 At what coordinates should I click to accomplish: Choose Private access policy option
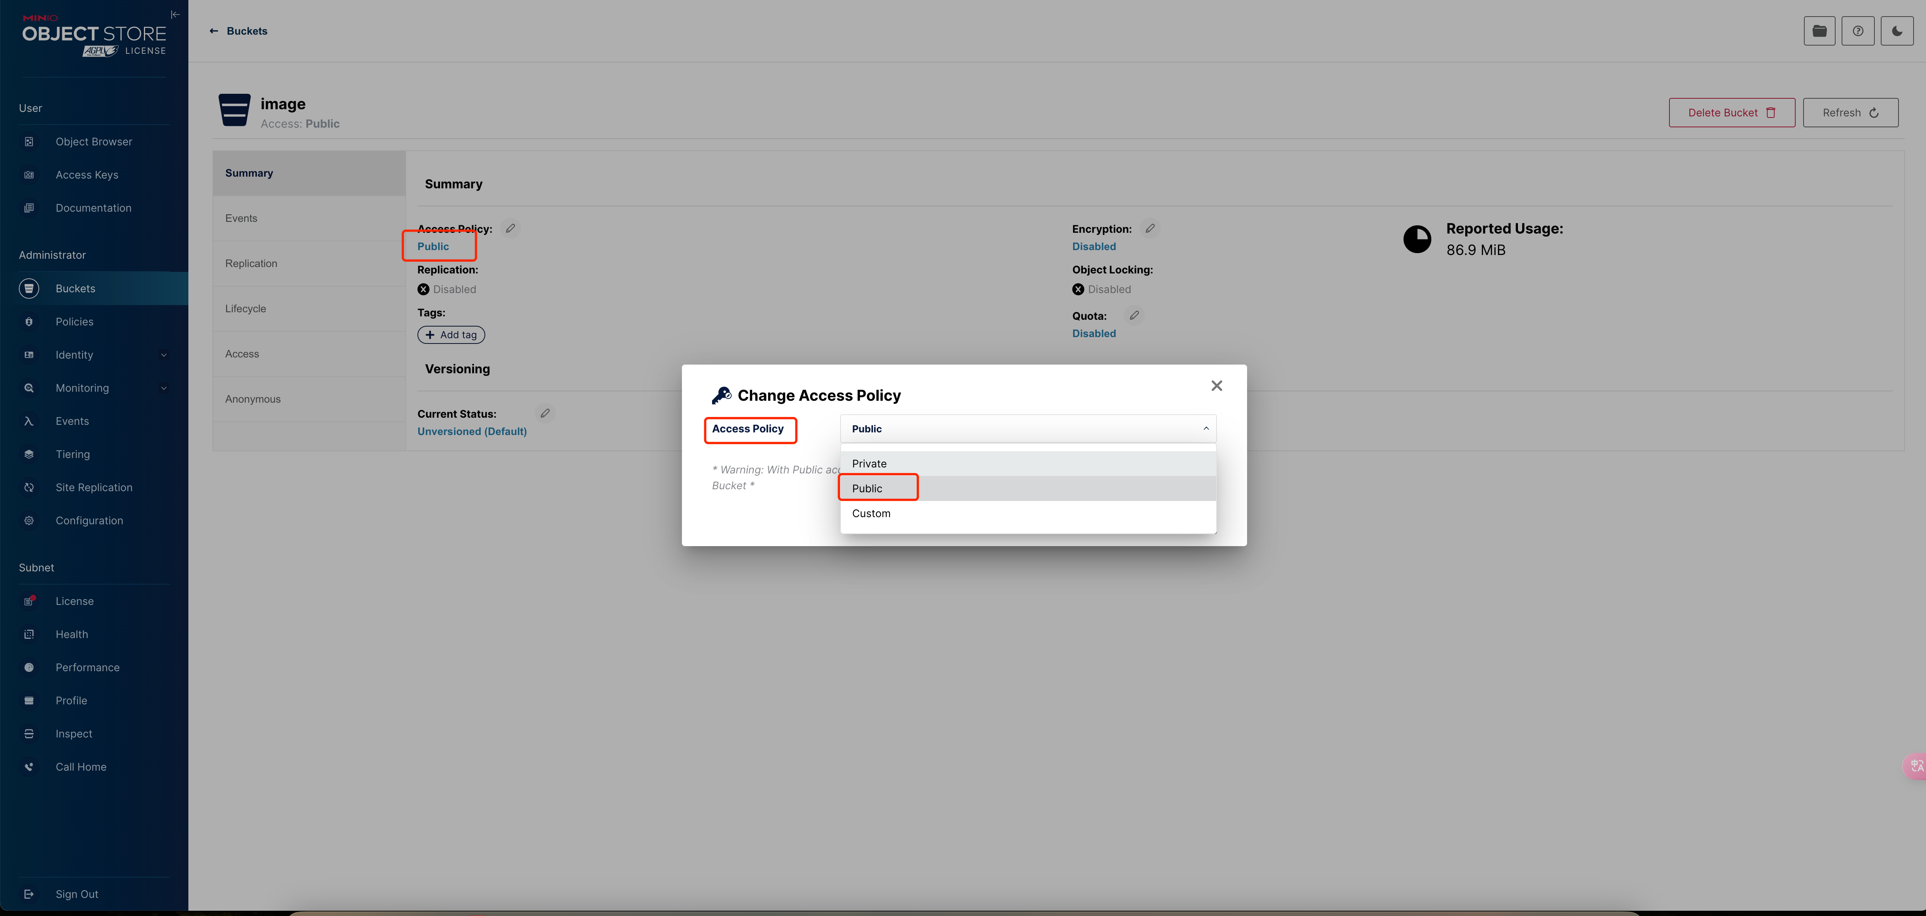tap(1028, 463)
